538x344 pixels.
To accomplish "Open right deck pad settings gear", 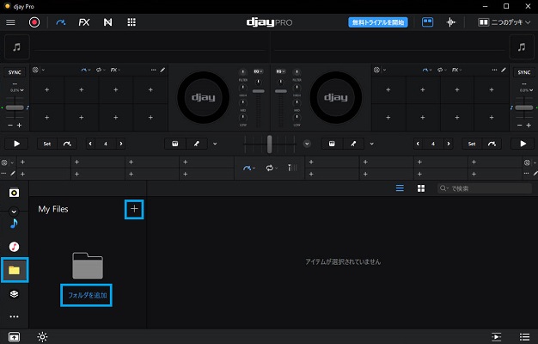I will coord(376,70).
